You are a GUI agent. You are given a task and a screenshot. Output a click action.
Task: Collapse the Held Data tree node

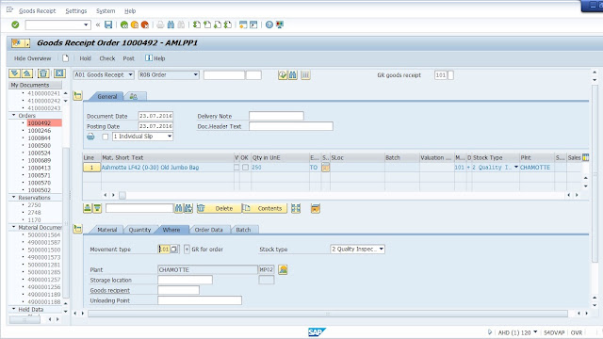(14, 309)
